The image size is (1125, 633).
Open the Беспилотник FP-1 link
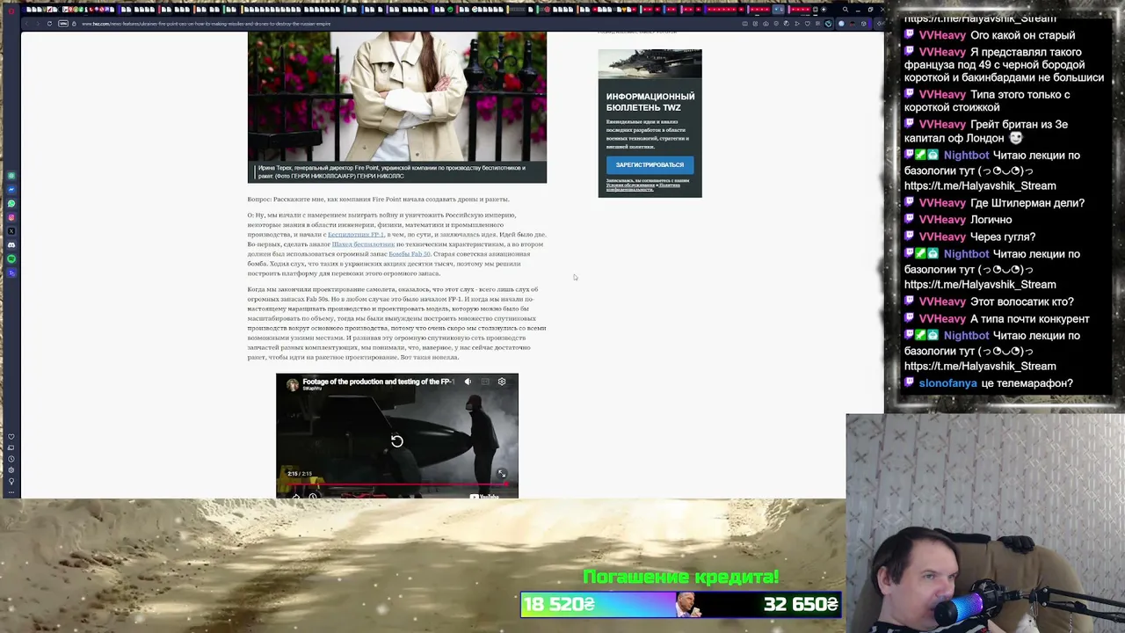tap(356, 235)
